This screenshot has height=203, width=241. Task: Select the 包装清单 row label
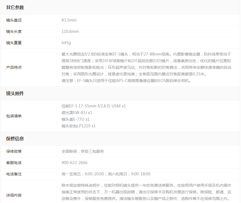tap(14, 116)
